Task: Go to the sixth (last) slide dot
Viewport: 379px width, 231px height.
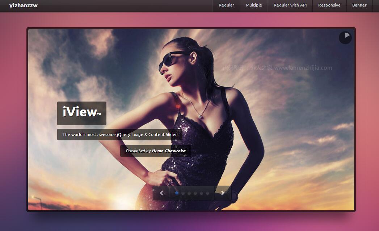Action: (x=207, y=193)
